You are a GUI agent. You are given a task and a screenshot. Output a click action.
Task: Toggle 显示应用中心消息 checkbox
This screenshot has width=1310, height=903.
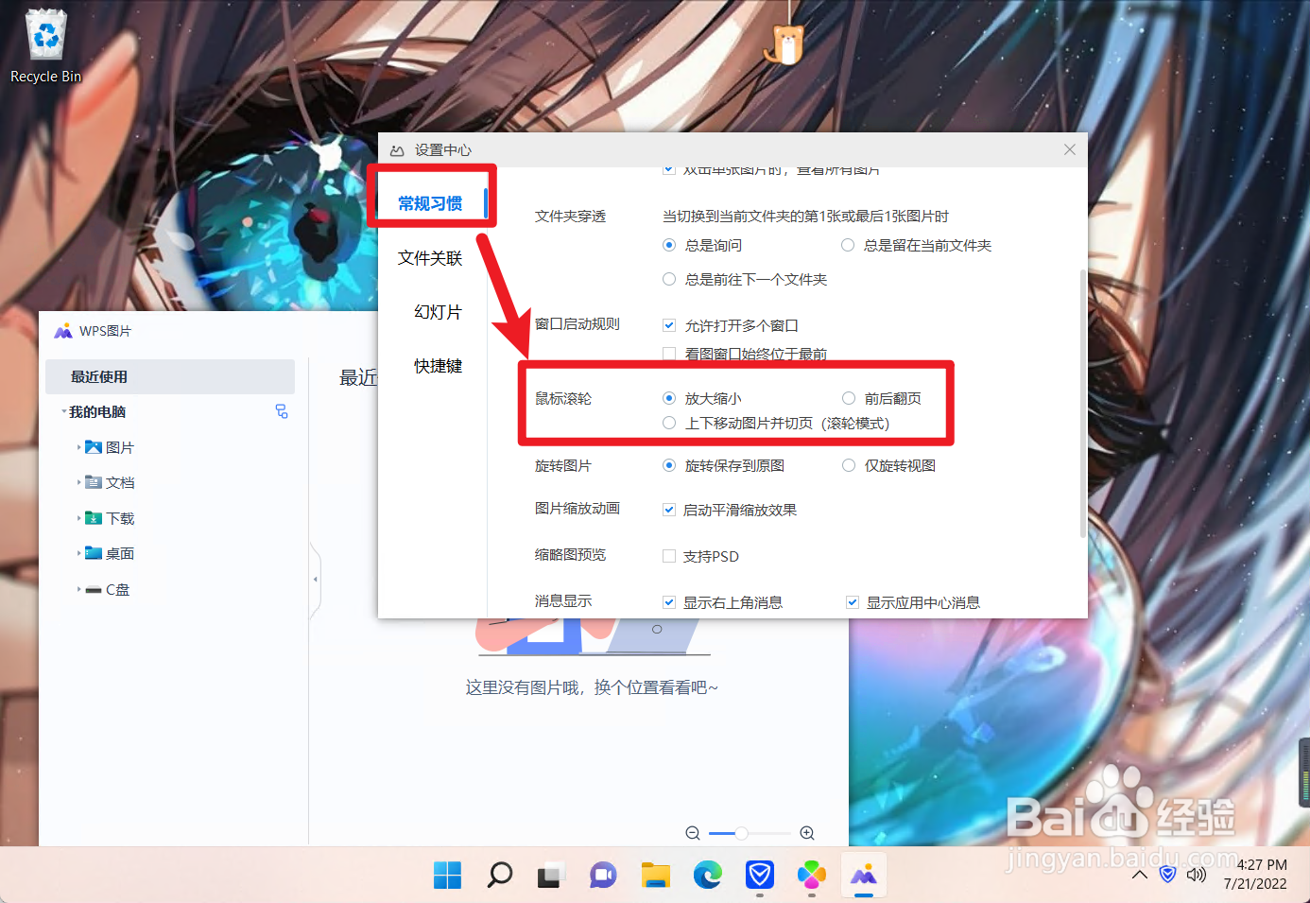click(853, 602)
